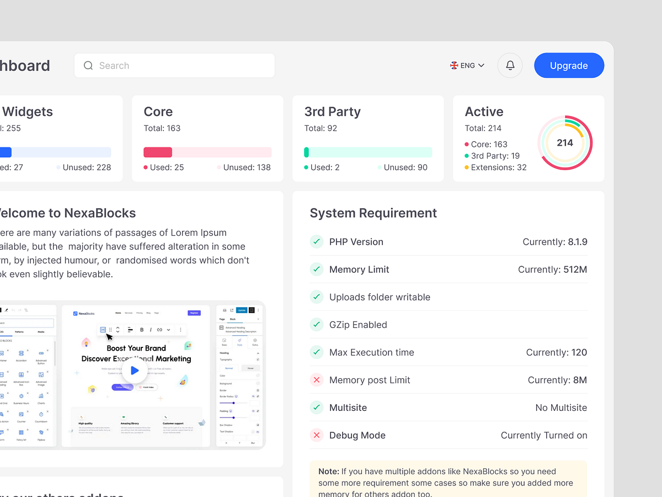The width and height of the screenshot is (662, 497).
Task: Click "Total: 214" in the Active card
Action: point(483,128)
